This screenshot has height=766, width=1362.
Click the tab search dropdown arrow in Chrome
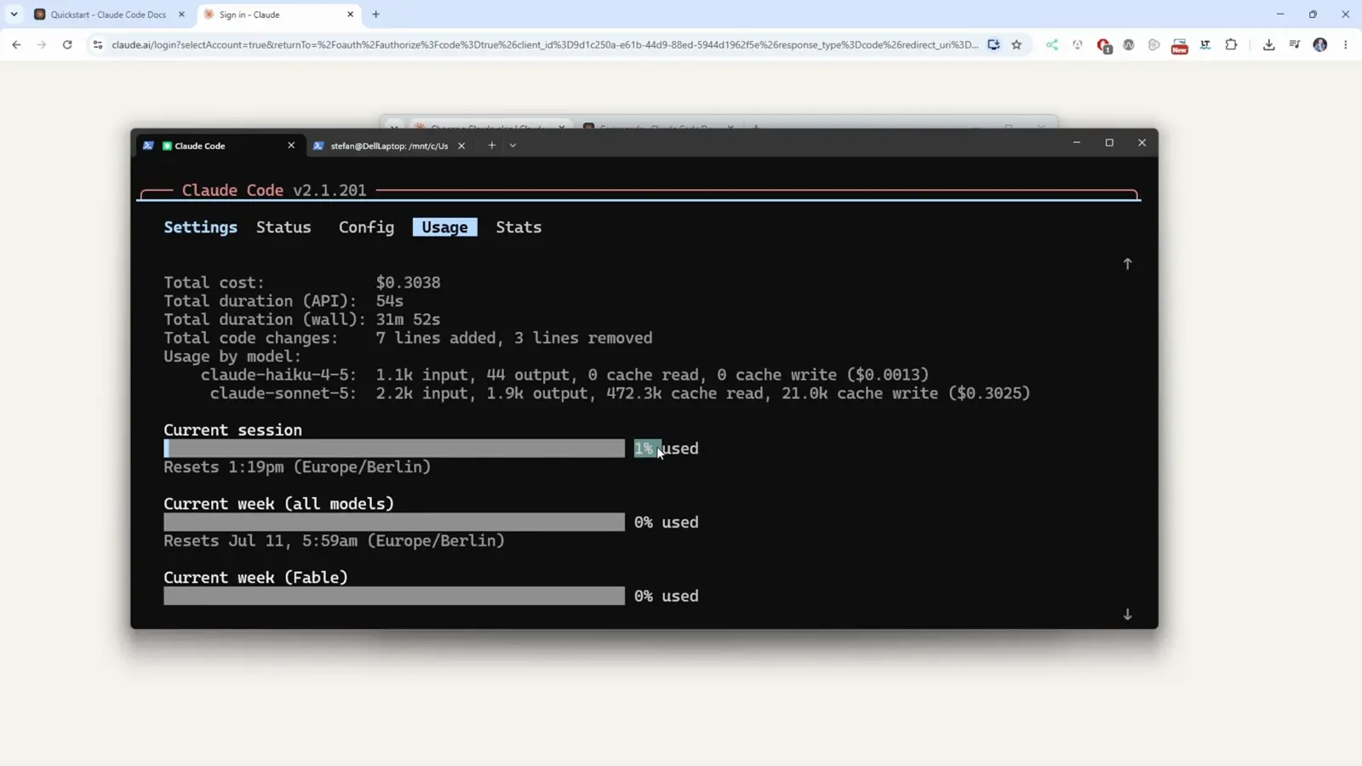tap(14, 14)
